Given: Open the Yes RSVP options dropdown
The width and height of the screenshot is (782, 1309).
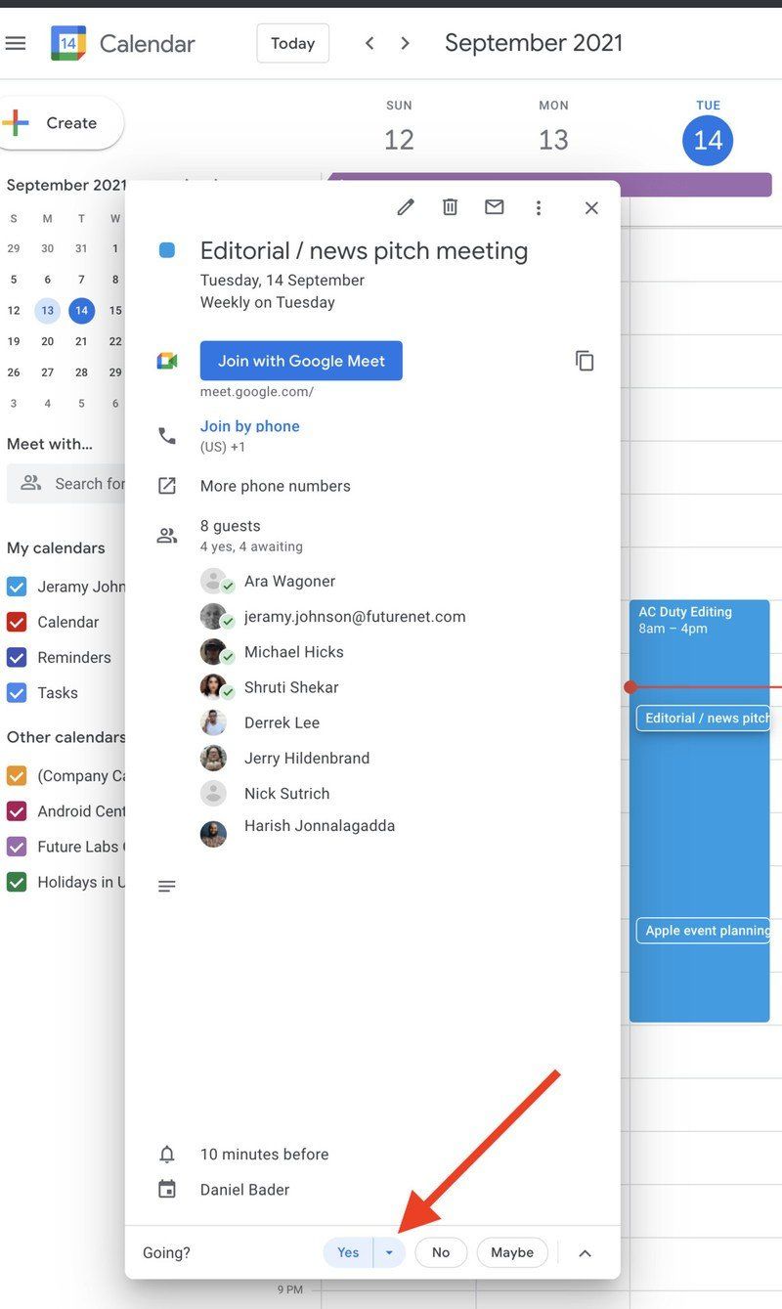Looking at the screenshot, I should tap(389, 1252).
